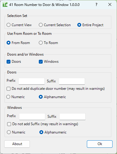
Task: Click the Doors Suffix text field
Action: click(72, 81)
